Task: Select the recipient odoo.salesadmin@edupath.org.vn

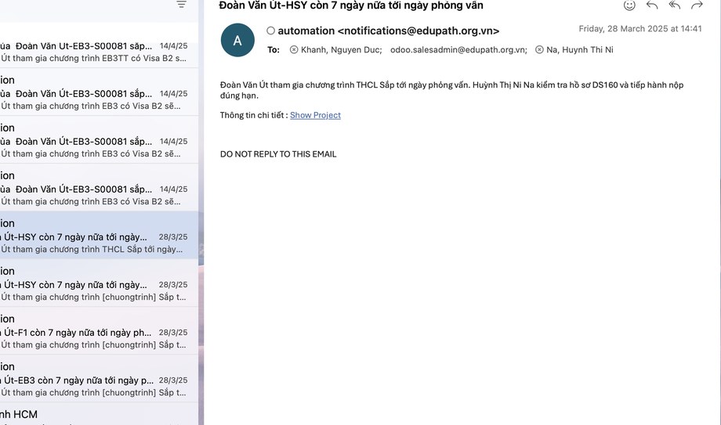Action: click(x=458, y=49)
